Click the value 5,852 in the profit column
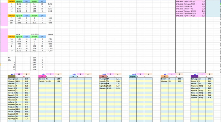The image size is (221, 122). point(19,9)
